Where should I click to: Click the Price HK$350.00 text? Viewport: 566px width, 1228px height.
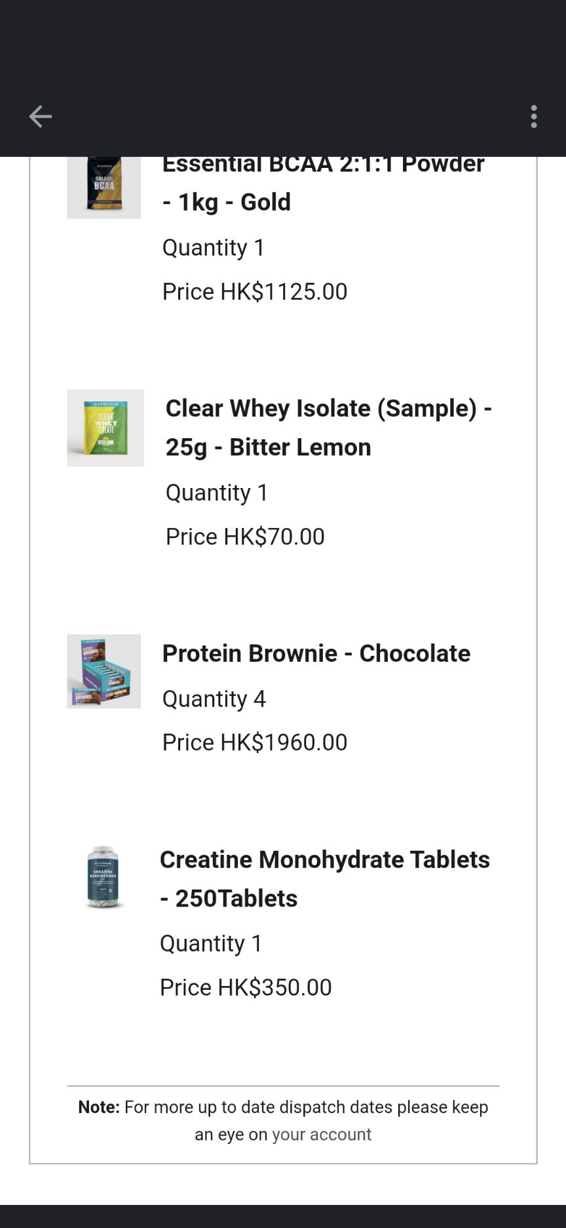pyautogui.click(x=246, y=987)
